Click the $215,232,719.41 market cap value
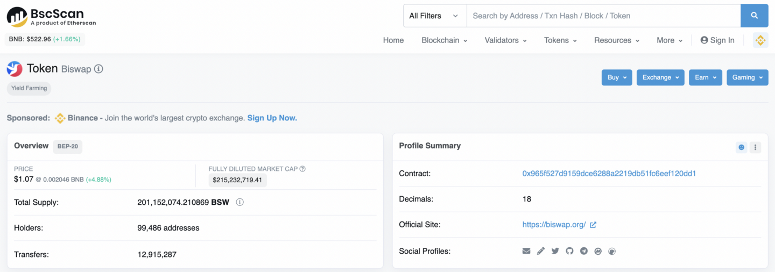Viewport: 775px width, 272px height. 237,180
